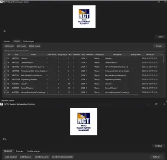The width and height of the screenshot is (167, 160).
Task: Maximize the lower NCTU Student Information System window
Action: [157, 104]
